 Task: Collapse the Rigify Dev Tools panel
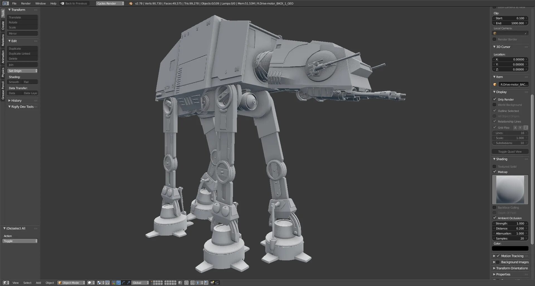(23, 107)
